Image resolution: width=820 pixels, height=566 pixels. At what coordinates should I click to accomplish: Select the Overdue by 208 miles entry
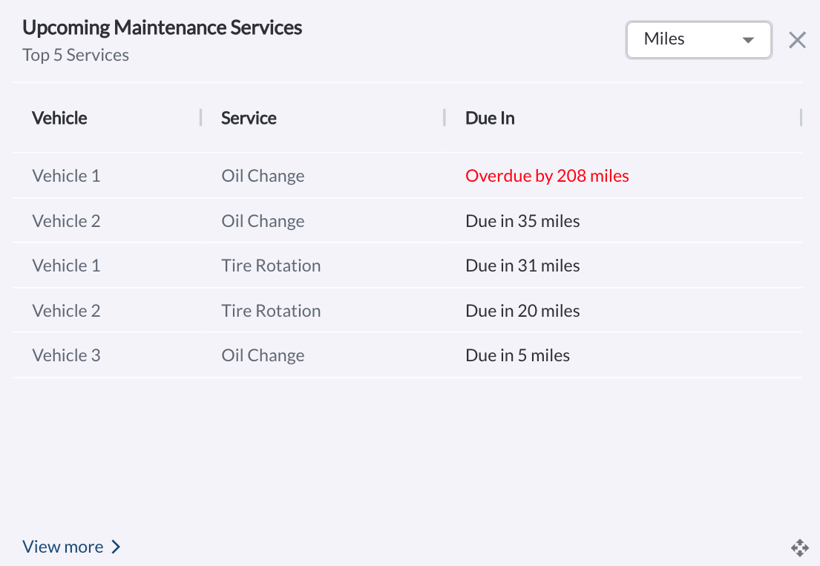(x=547, y=176)
